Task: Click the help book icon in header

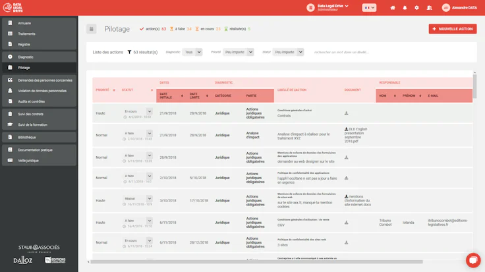Action: click(430, 8)
